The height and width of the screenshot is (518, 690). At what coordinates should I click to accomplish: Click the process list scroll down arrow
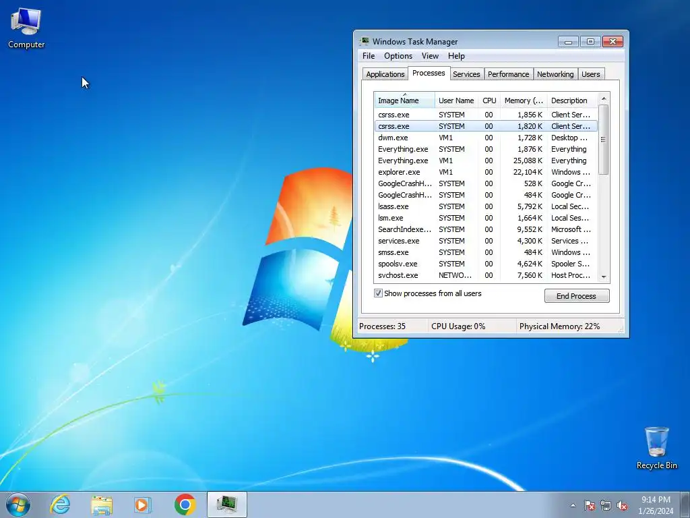[604, 277]
